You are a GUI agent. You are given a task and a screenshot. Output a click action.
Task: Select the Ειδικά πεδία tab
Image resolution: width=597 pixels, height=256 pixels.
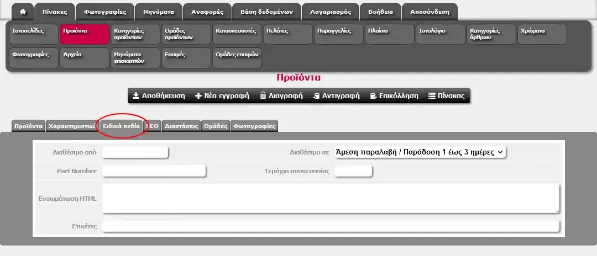(x=121, y=126)
